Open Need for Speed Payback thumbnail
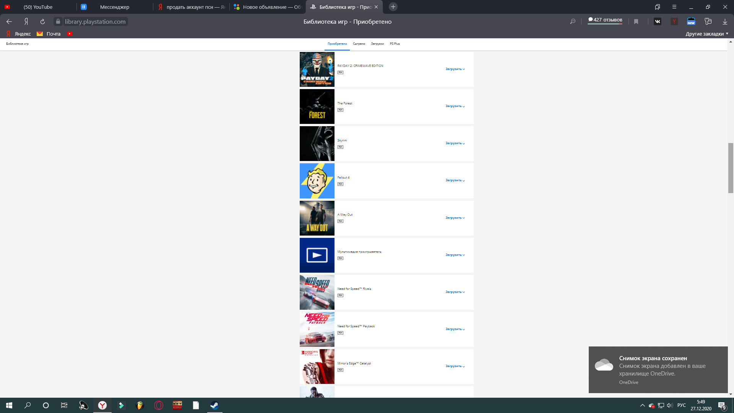Screen dimensions: 734x413 tap(317, 329)
